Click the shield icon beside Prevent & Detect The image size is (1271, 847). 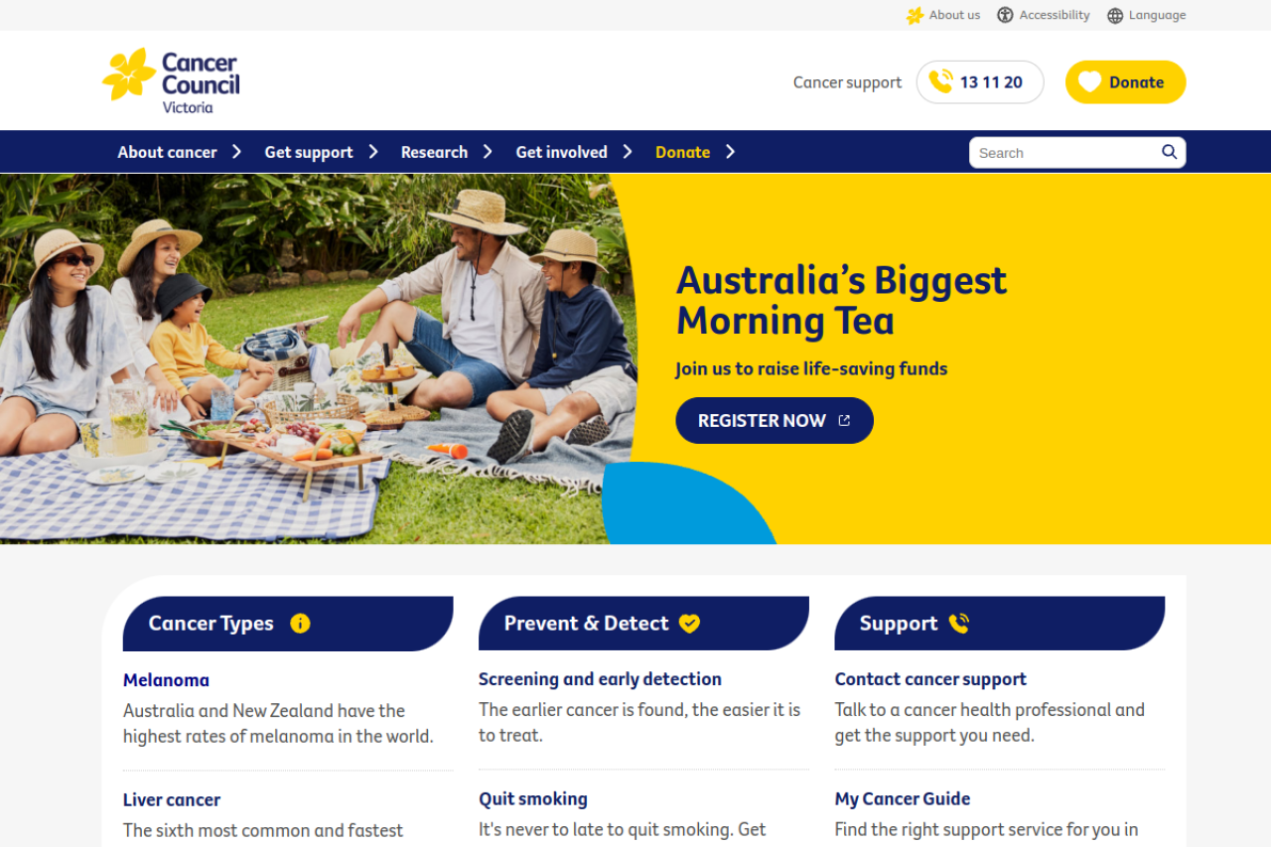coord(689,623)
